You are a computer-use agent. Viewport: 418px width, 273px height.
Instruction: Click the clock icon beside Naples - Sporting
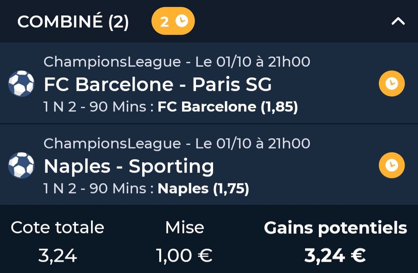(391, 165)
